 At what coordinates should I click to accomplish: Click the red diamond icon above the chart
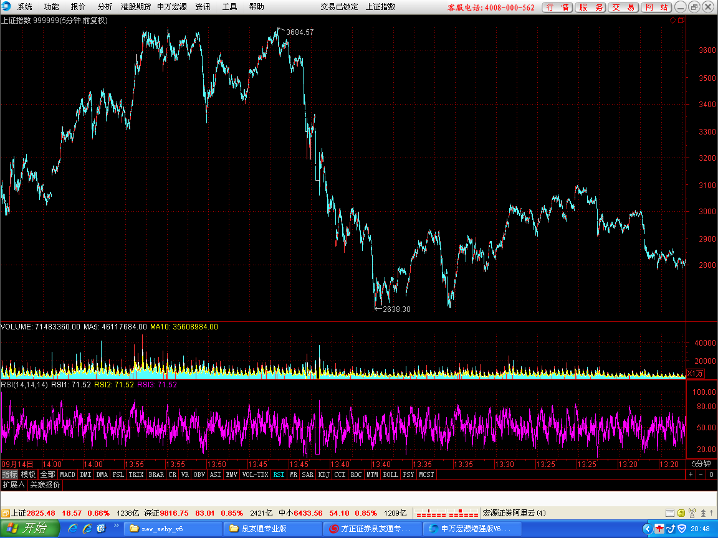pyautogui.click(x=673, y=20)
